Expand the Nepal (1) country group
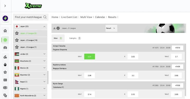Viewport: 190px width, 99px height. (x=30, y=82)
